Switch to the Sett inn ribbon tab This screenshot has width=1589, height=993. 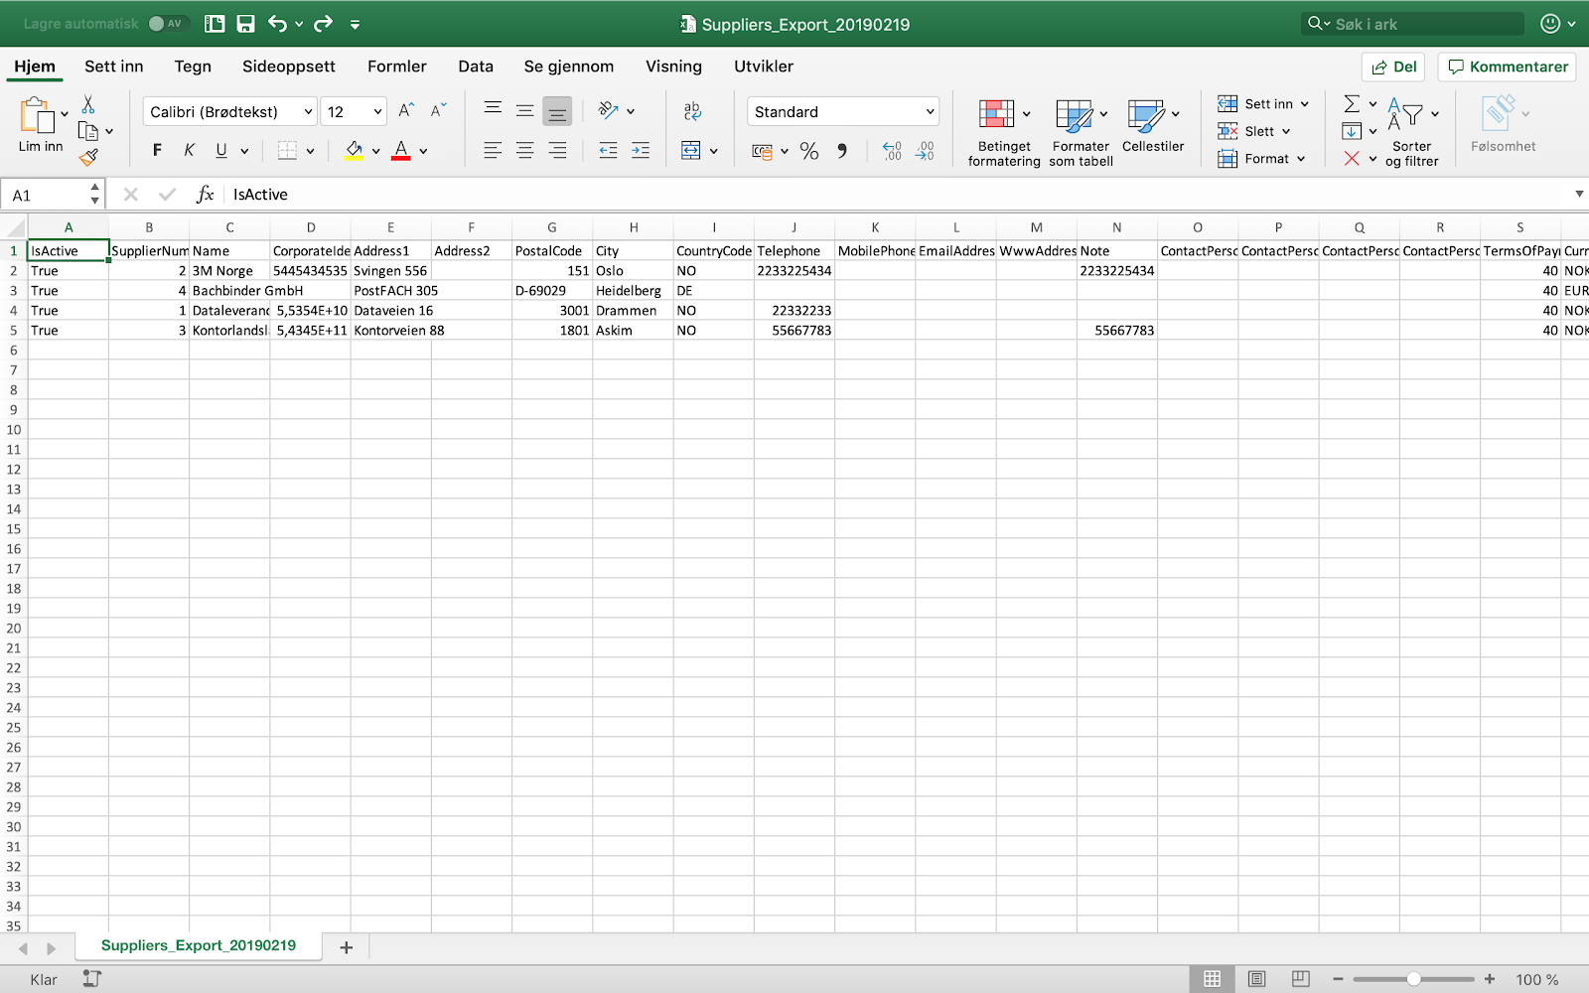[113, 67]
